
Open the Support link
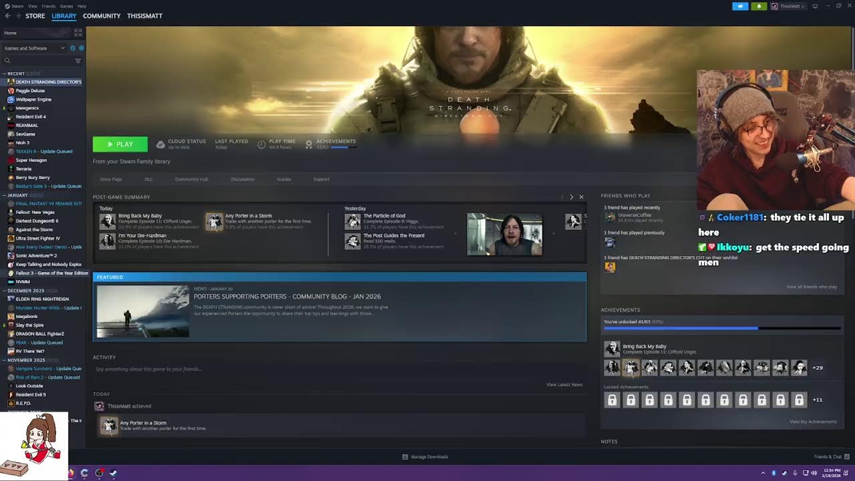point(321,179)
